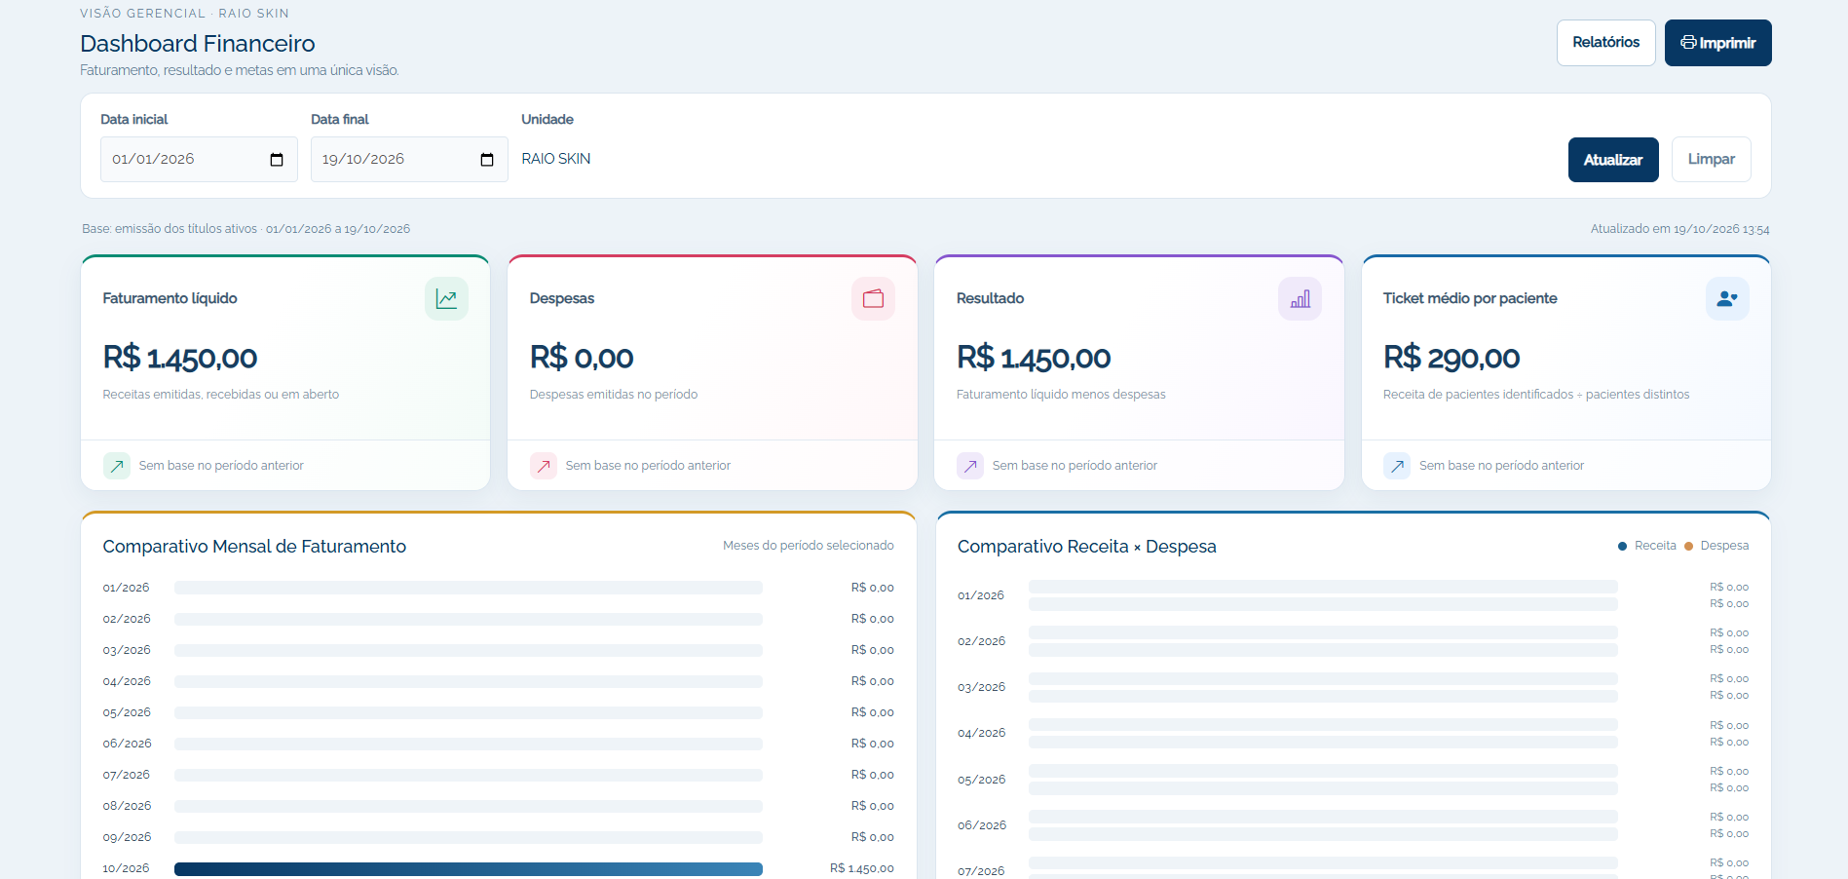Click trend arrow in Resultado card
Screen dimensions: 1848x879
coord(970,466)
